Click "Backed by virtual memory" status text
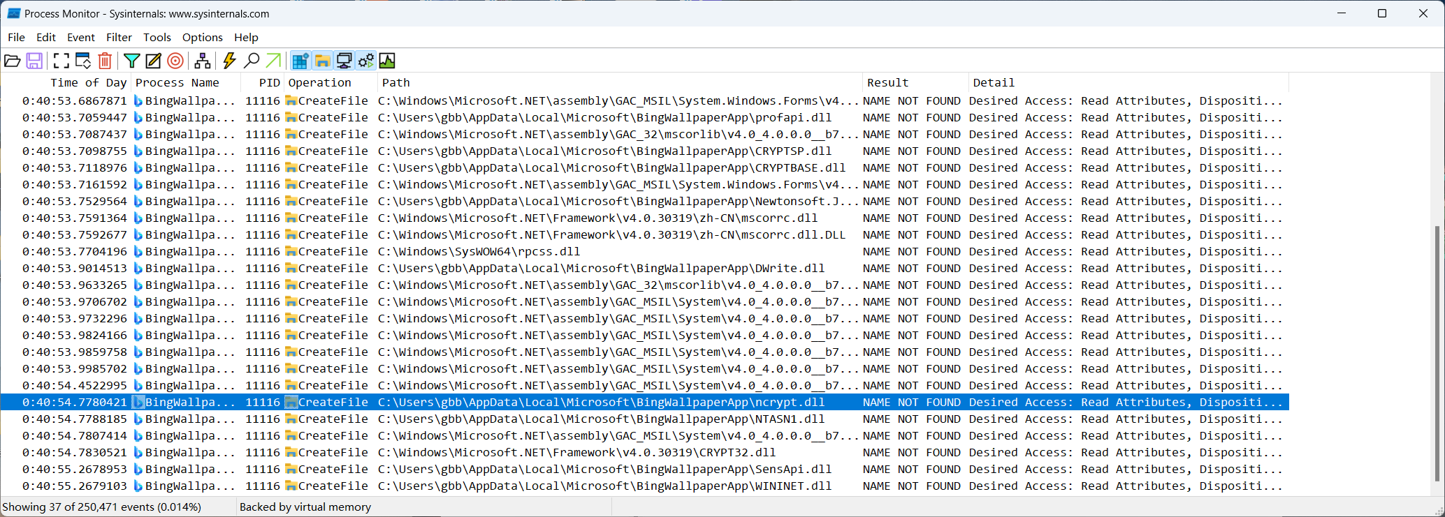The width and height of the screenshot is (1445, 517). [x=305, y=507]
